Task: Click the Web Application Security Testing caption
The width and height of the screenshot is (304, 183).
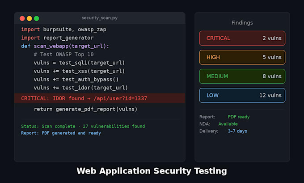Action: point(152,171)
